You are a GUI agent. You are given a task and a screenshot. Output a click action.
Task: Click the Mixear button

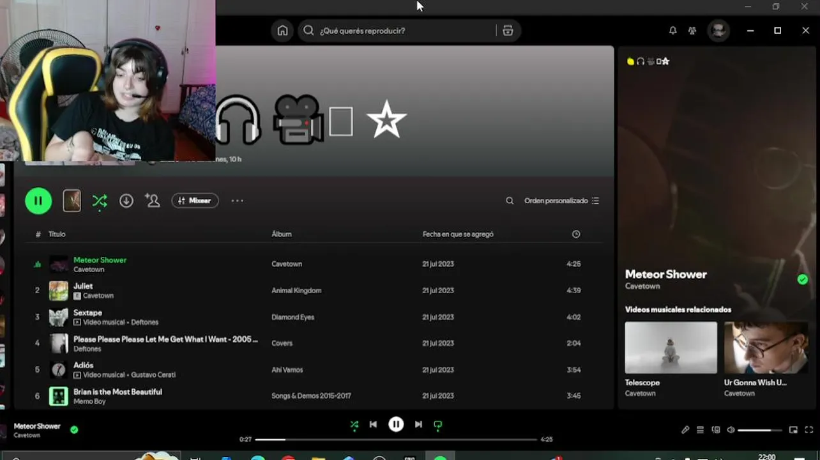(195, 201)
